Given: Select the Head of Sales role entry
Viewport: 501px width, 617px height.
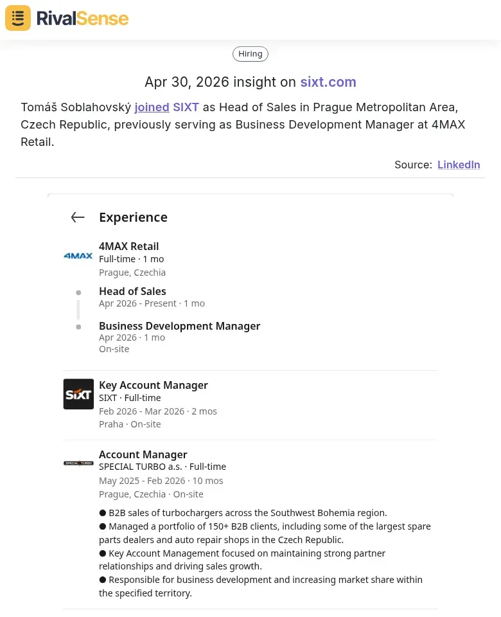Looking at the screenshot, I should pos(132,291).
